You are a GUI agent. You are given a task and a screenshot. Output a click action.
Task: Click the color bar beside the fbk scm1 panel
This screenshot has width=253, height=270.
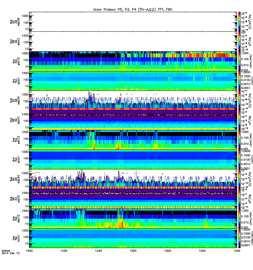coord(240,238)
